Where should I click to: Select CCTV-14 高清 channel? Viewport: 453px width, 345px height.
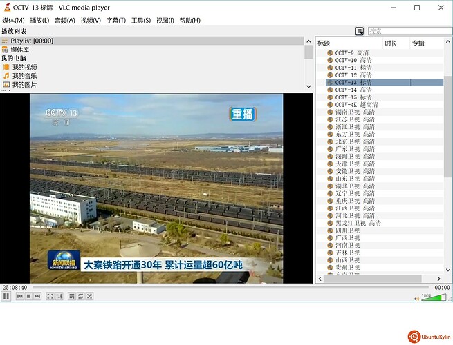(353, 90)
